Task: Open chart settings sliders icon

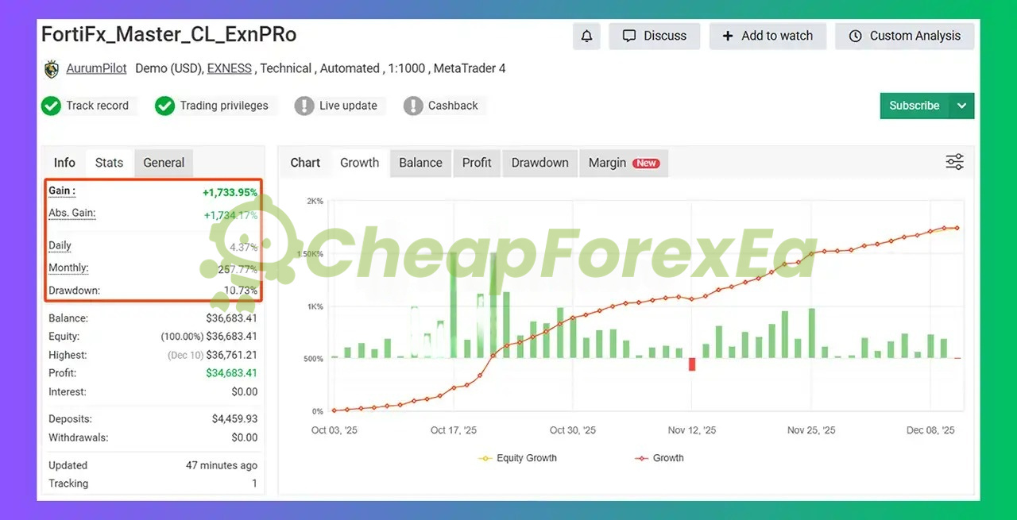Action: (x=954, y=162)
